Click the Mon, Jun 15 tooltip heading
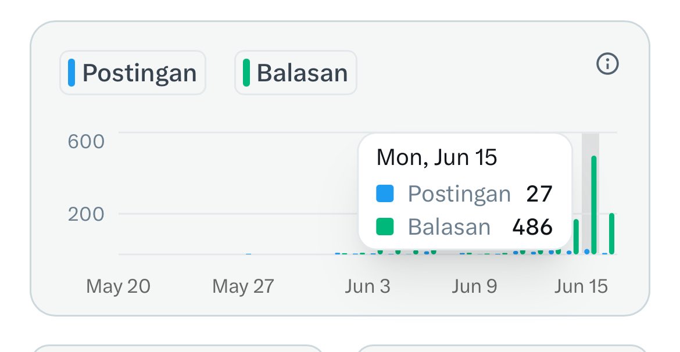Screen dimensions: 680x352 [x=436, y=157]
